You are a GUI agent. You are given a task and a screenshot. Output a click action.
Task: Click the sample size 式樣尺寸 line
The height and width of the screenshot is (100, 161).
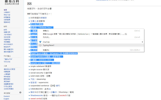tap(45, 63)
